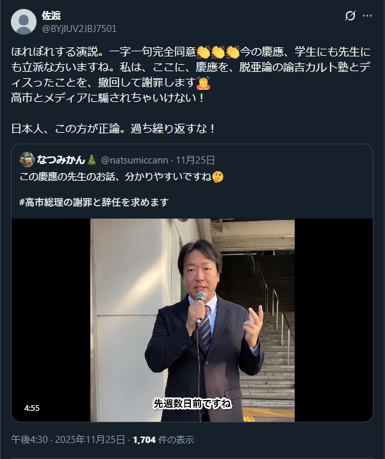
Task: Click the Christmas tree emoji beside なつみかん
Action: 92,160
